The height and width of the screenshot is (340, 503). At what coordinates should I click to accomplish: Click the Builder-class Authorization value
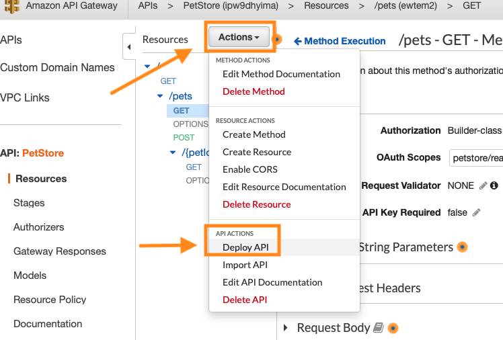coord(475,130)
